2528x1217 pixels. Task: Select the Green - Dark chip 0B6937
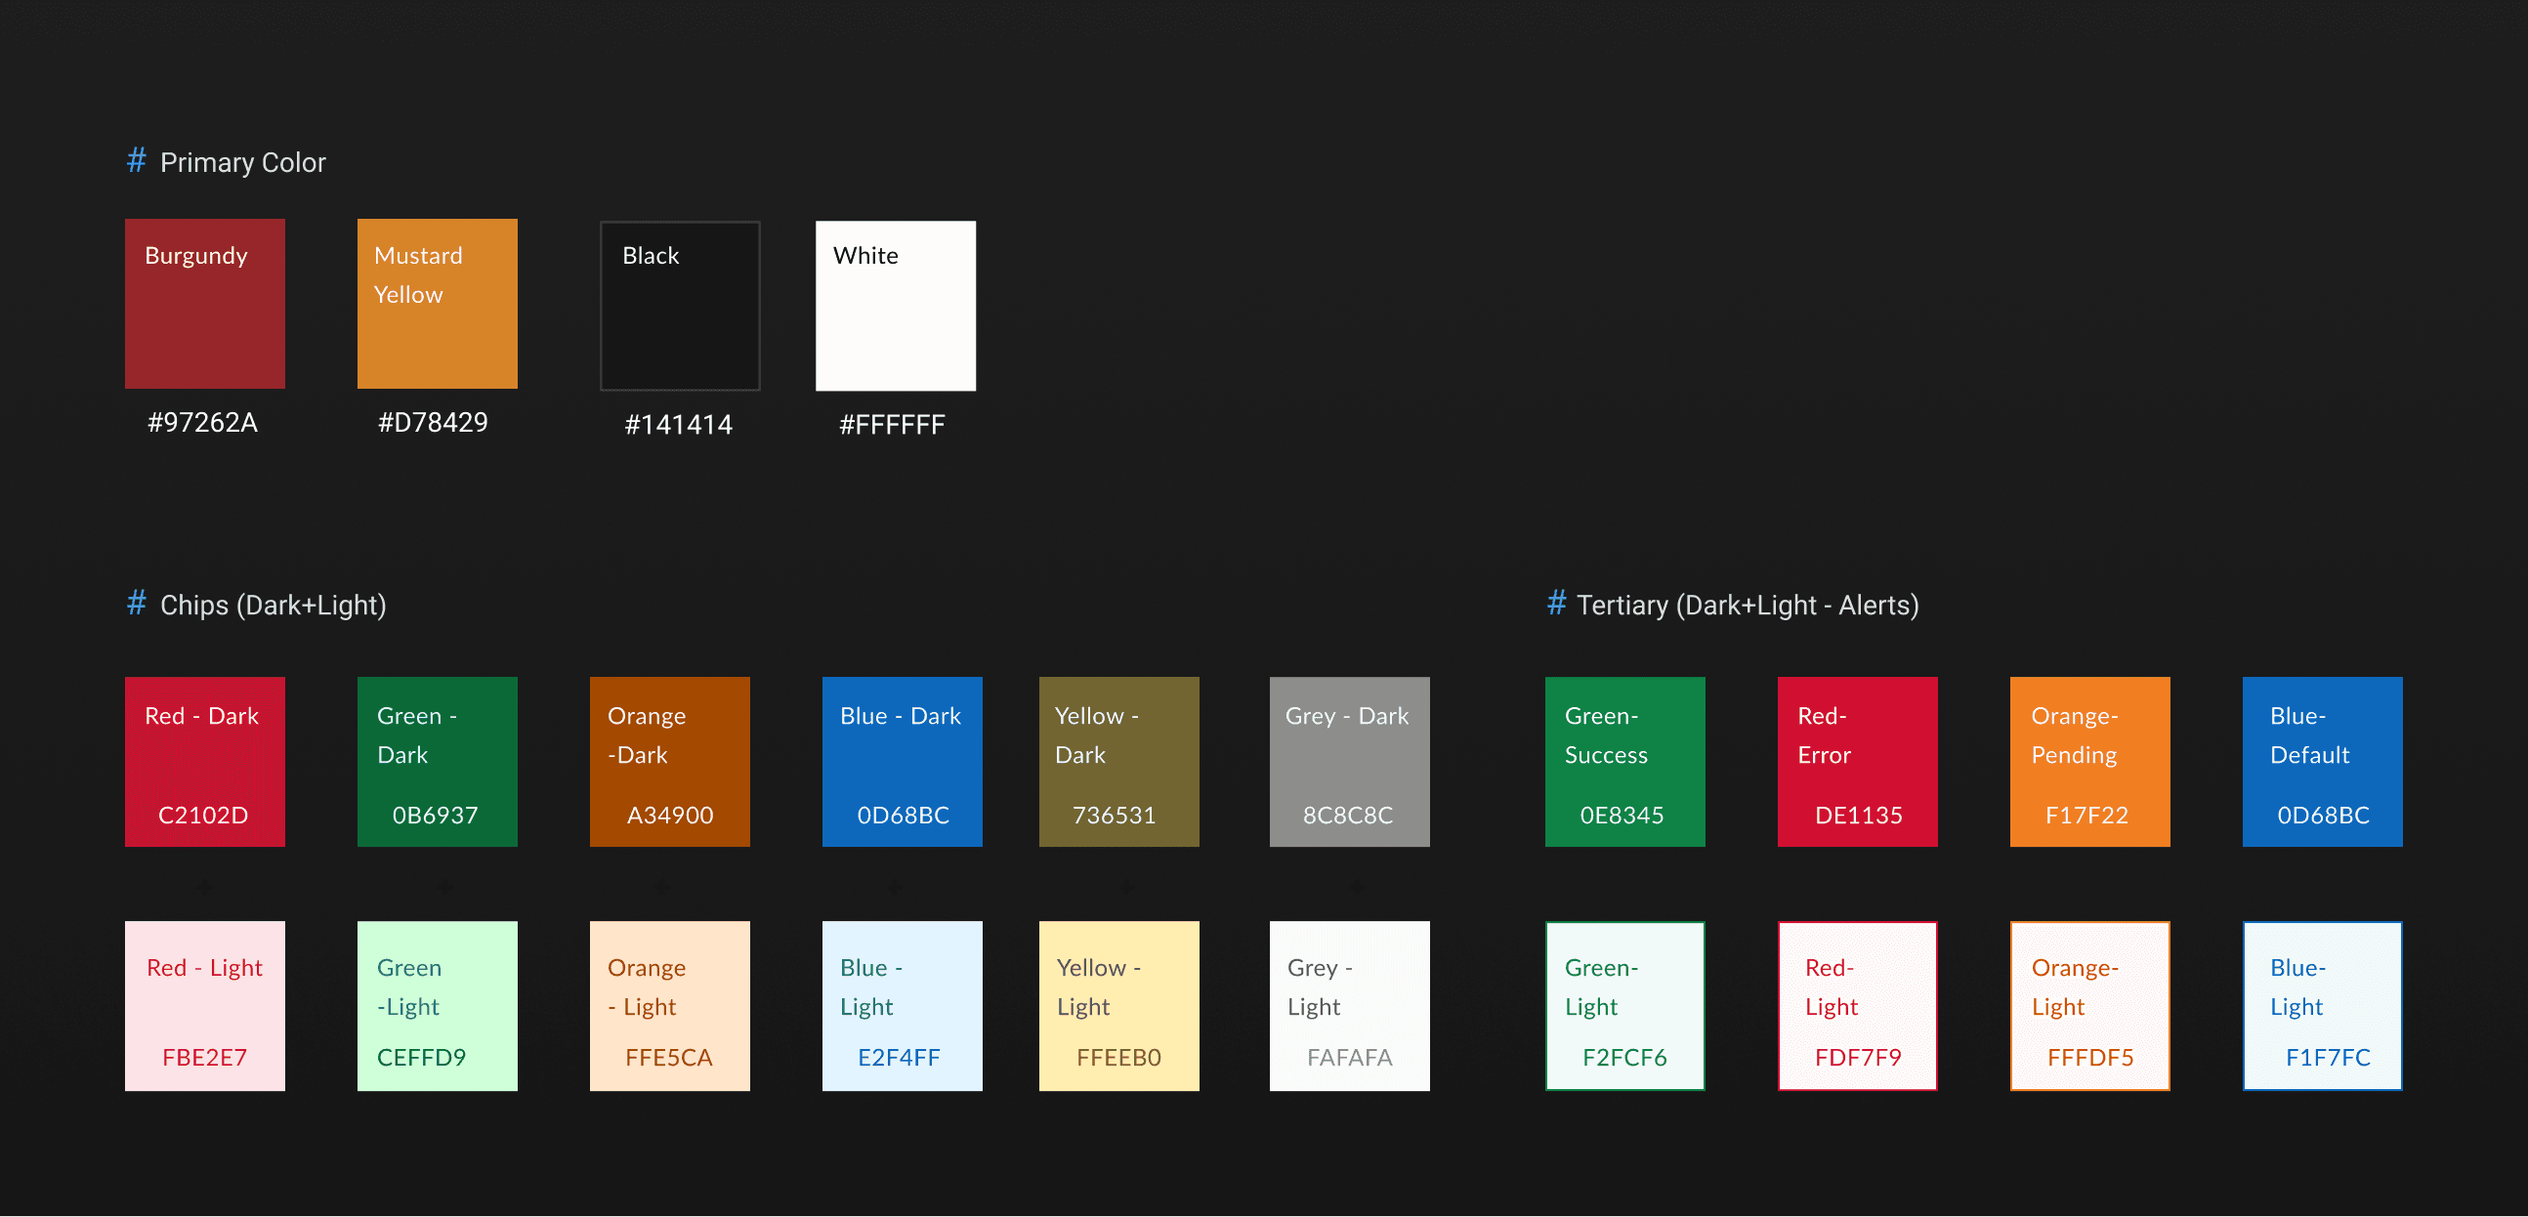click(x=437, y=761)
